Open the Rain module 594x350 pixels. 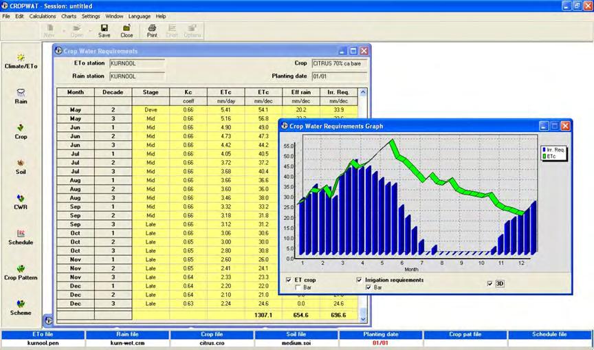(21, 96)
